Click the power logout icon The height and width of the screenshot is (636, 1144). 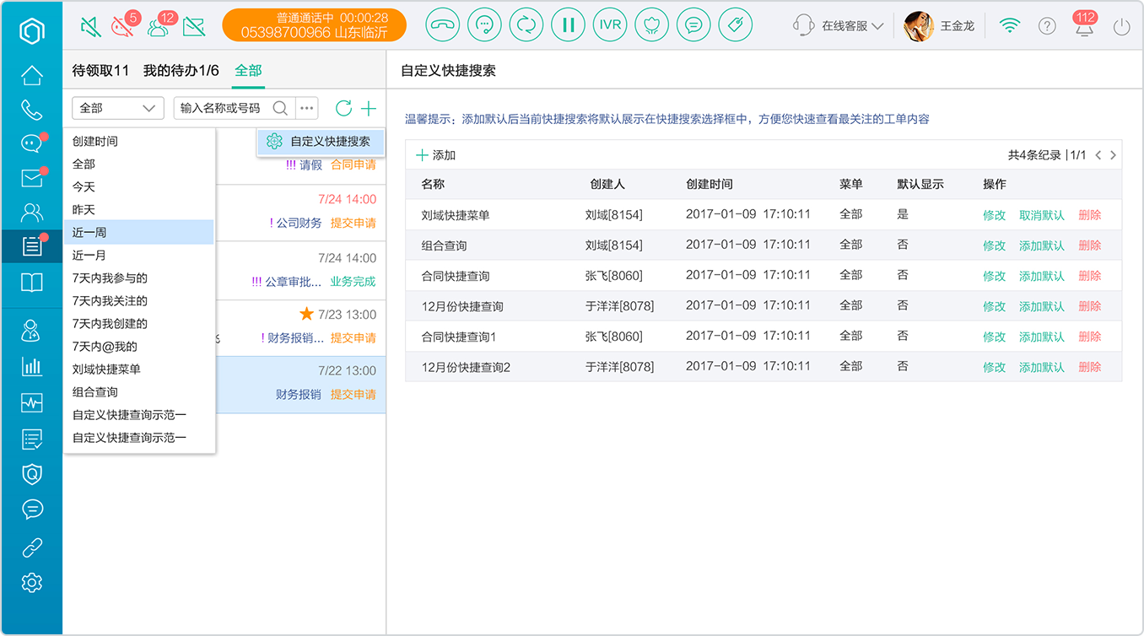pos(1121,26)
